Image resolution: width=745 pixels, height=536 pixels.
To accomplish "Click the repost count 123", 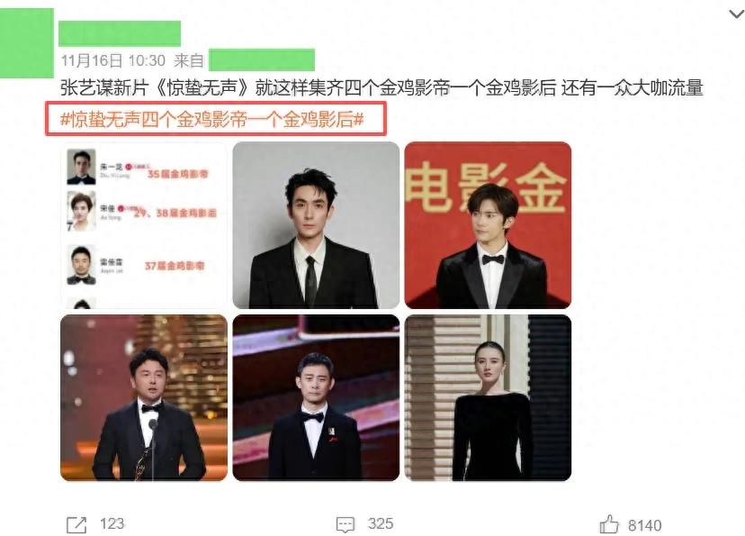I will coord(112,523).
